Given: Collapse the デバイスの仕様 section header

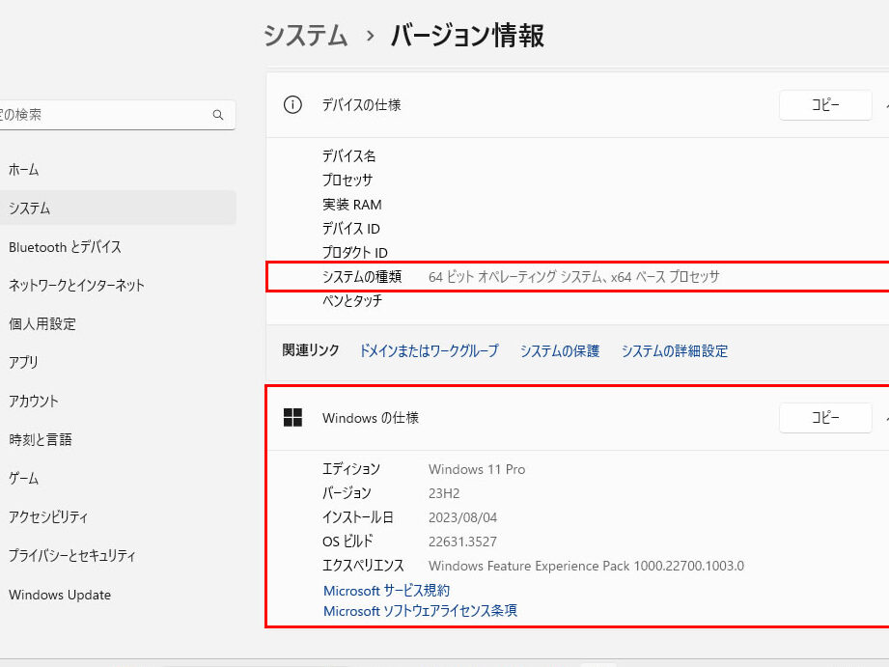Looking at the screenshot, I should coord(884,105).
